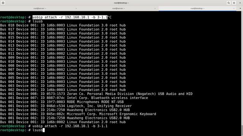Click the Device 002 Huasheng USB2.0 HUB line

[65, 118]
